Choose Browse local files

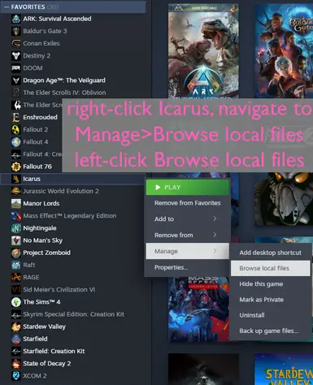[x=270, y=268]
